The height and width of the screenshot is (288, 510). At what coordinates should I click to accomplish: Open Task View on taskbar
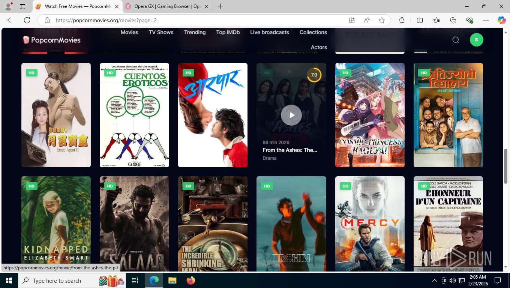135,280
